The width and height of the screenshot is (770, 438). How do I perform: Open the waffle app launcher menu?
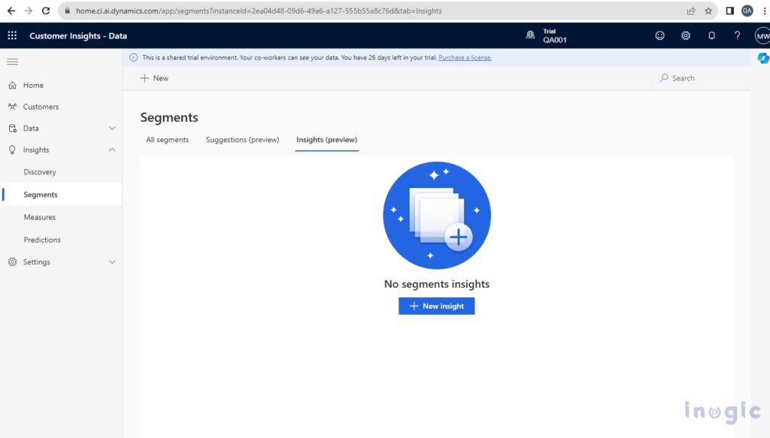tap(11, 35)
